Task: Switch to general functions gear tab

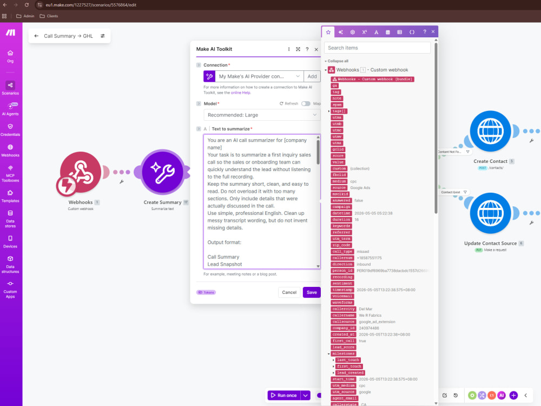Action: click(352, 32)
